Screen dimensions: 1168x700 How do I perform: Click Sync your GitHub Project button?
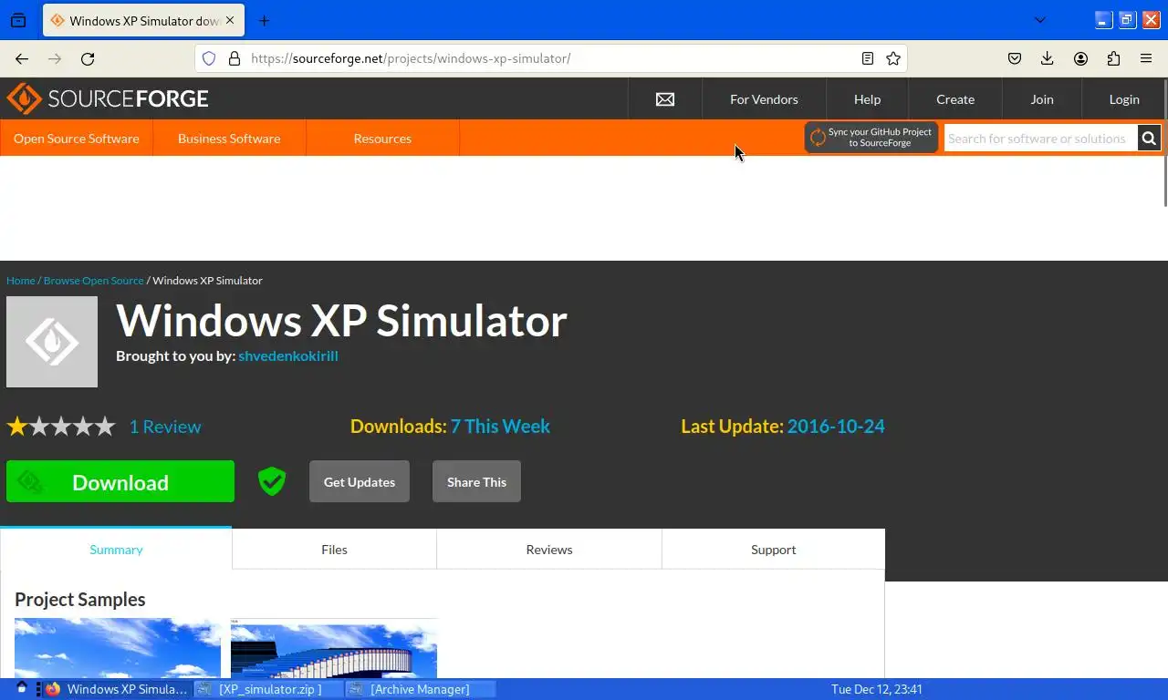[871, 138]
